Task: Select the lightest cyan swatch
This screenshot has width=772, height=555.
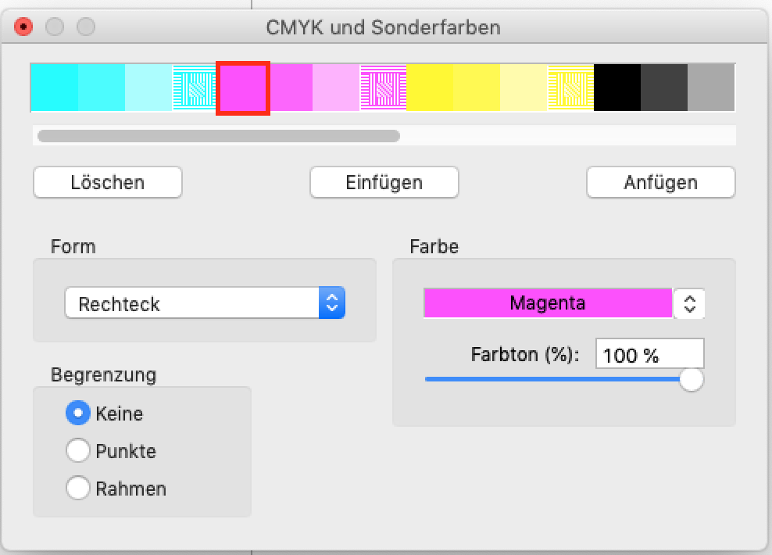Action: [x=148, y=88]
